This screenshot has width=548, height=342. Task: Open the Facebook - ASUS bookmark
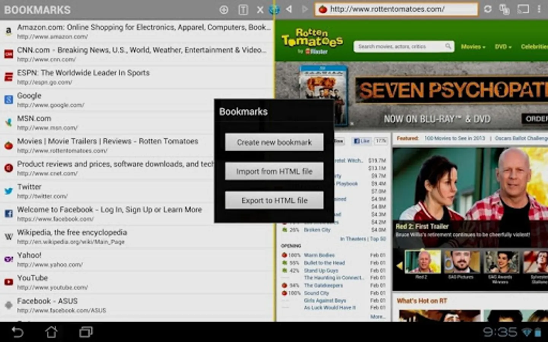pyautogui.click(x=137, y=305)
